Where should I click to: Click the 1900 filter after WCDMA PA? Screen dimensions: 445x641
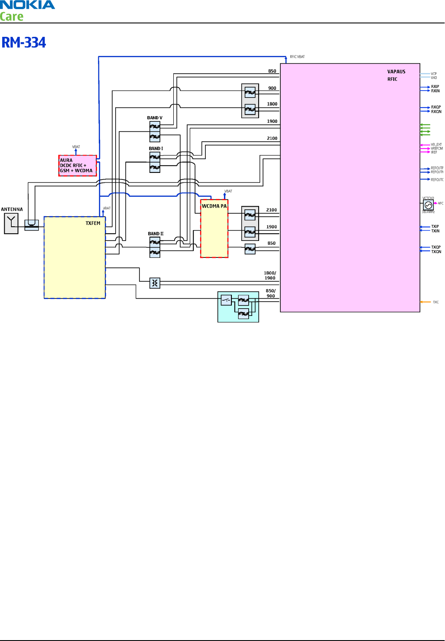point(250,232)
